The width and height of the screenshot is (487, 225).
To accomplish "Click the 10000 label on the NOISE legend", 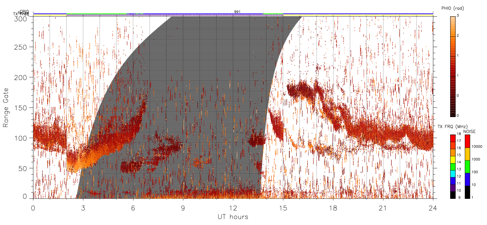I will [477, 146].
